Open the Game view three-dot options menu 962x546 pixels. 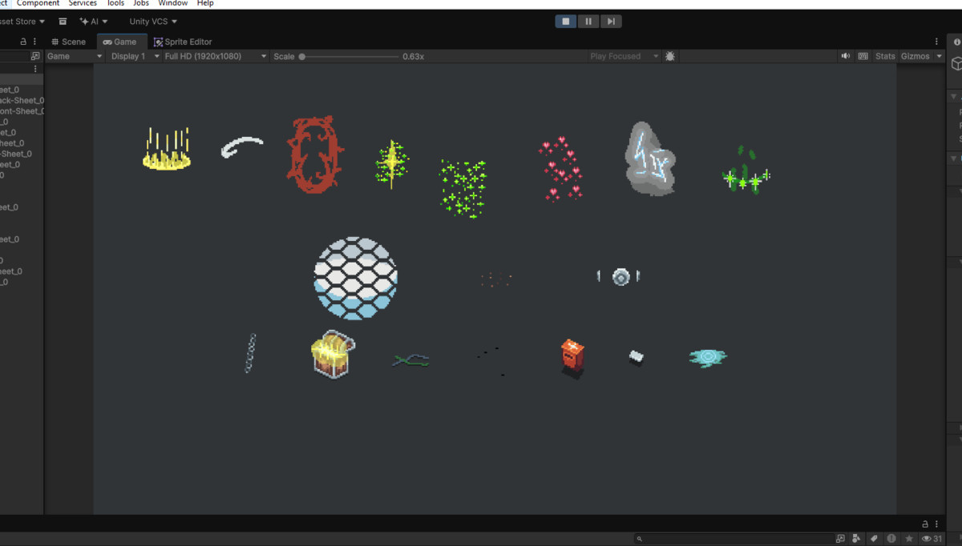pos(936,42)
